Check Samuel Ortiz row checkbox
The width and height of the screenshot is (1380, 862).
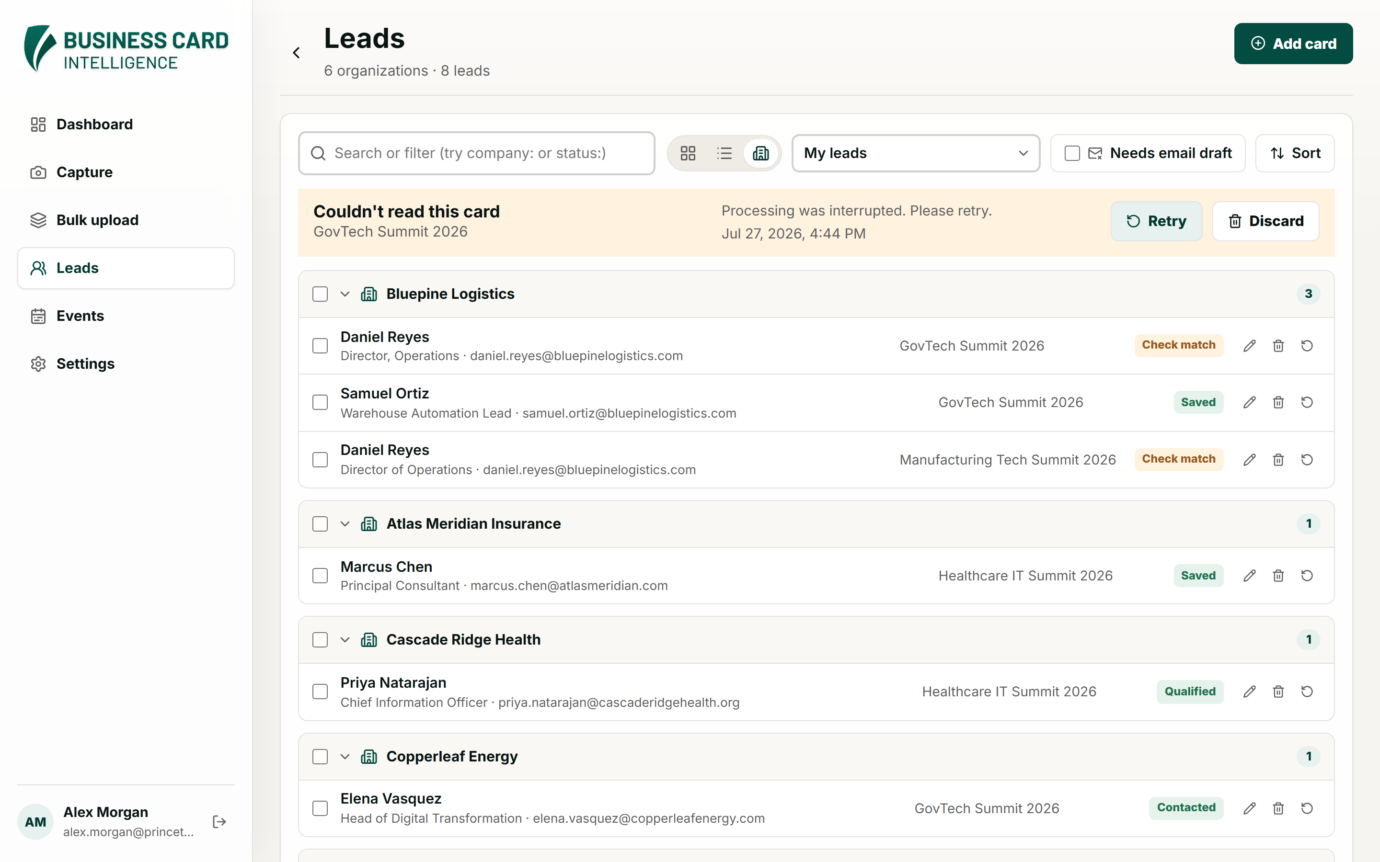point(320,402)
